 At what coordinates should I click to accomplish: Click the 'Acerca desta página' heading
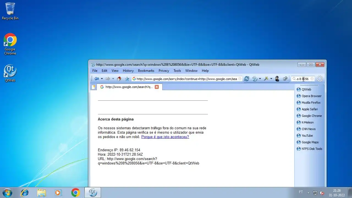click(116, 119)
